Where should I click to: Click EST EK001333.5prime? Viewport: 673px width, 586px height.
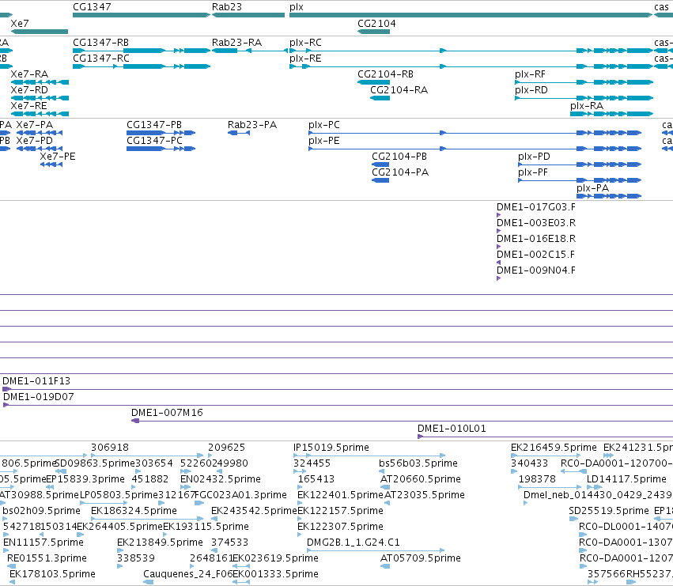pyautogui.click(x=241, y=582)
